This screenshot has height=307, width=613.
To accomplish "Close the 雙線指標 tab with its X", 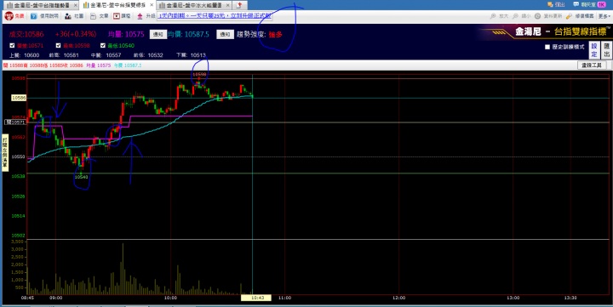I will click(152, 5).
